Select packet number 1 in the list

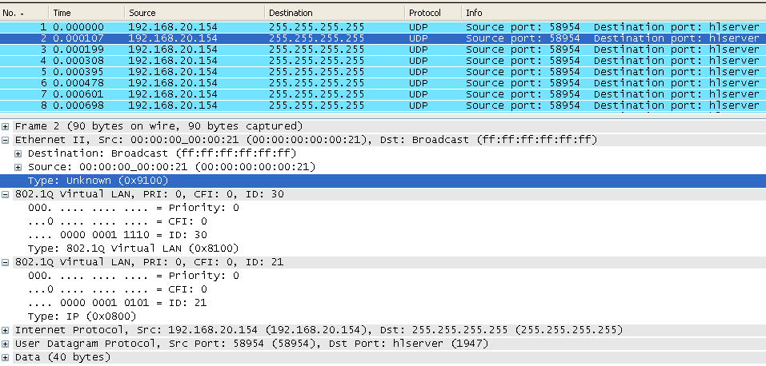click(x=383, y=27)
